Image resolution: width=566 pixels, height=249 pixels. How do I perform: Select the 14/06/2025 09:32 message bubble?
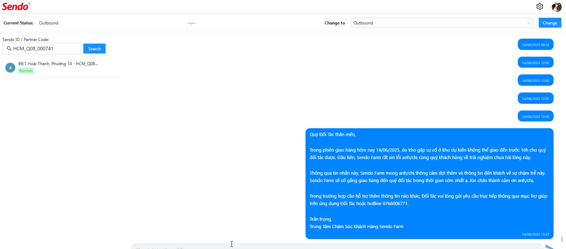[536, 45]
